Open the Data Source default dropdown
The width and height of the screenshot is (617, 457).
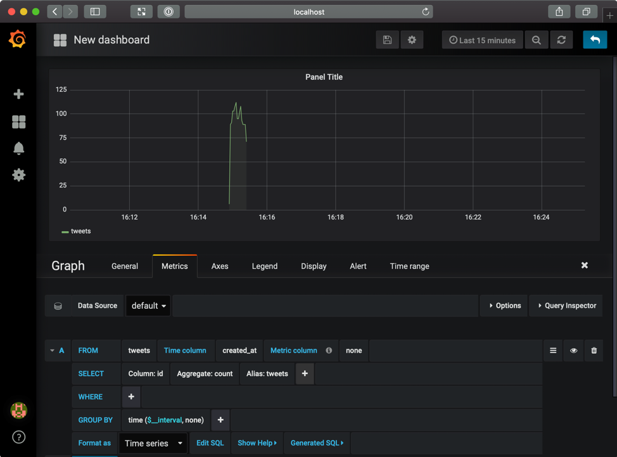coord(148,306)
